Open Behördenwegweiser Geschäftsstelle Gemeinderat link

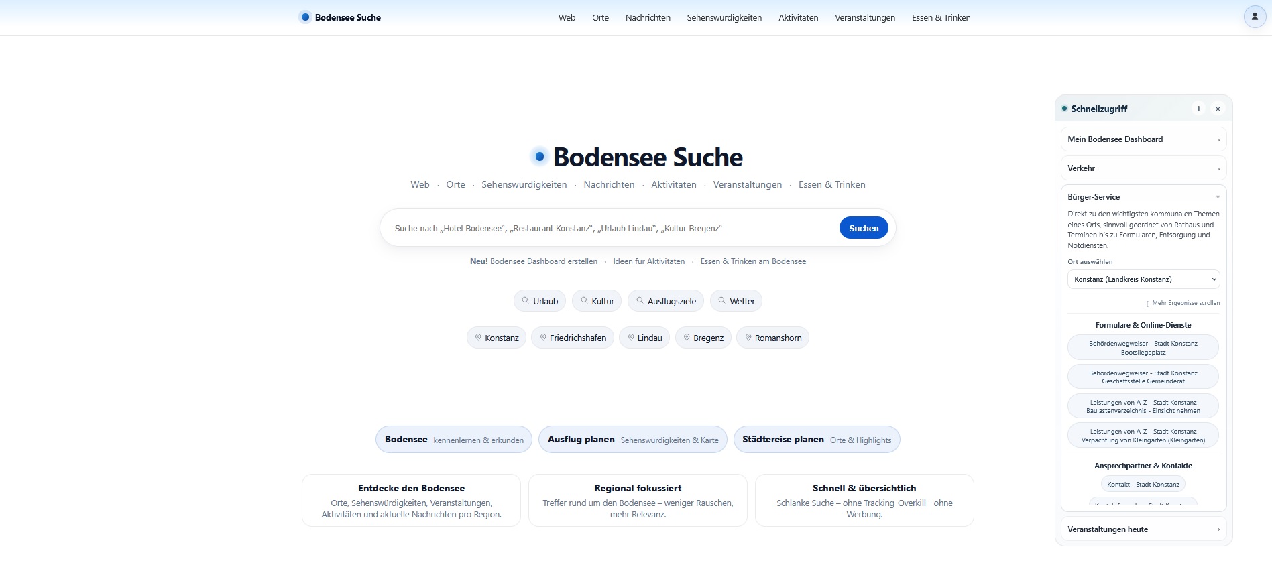1143,377
